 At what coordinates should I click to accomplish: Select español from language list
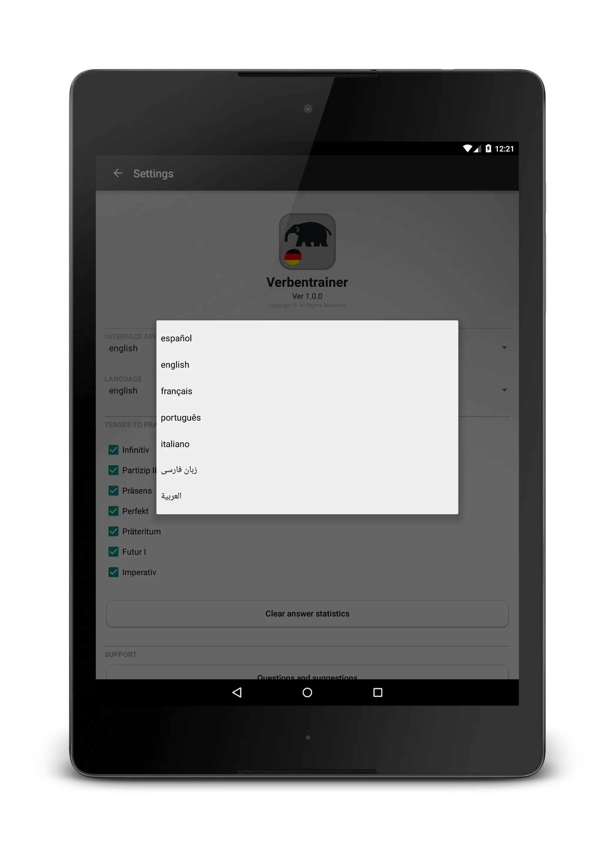click(x=176, y=338)
